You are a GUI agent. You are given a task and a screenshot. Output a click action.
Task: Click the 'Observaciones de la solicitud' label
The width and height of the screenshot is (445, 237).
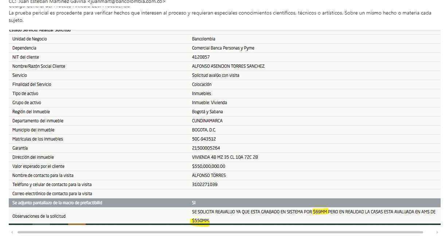[39, 216]
